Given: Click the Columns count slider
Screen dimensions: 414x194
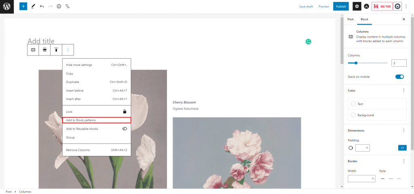Looking at the screenshot, I should [x=368, y=63].
